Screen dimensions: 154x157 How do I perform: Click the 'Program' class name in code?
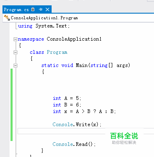coord(57,52)
